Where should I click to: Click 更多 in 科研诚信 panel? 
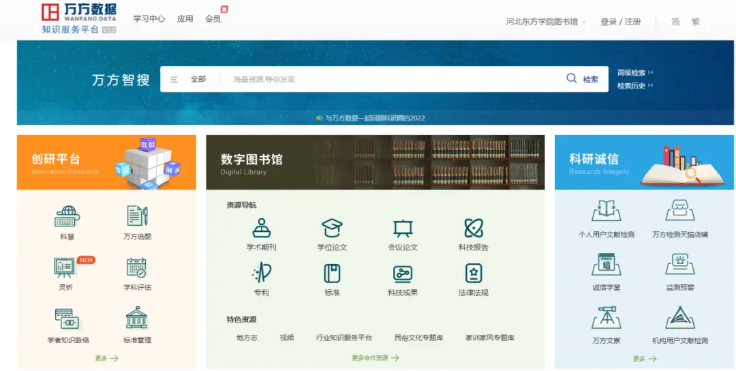click(645, 359)
